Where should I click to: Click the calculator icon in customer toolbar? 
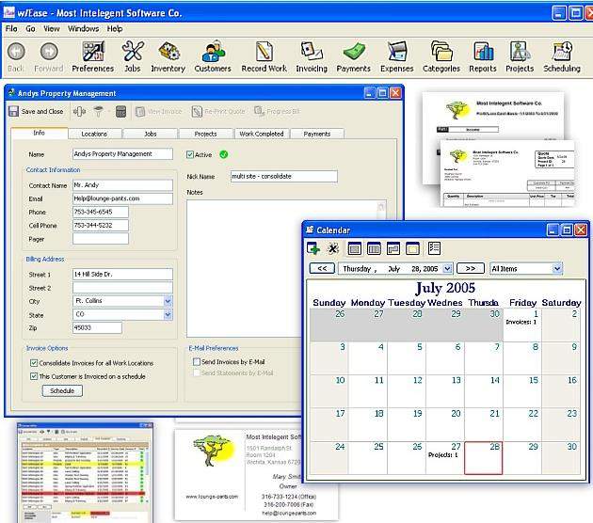click(120, 112)
